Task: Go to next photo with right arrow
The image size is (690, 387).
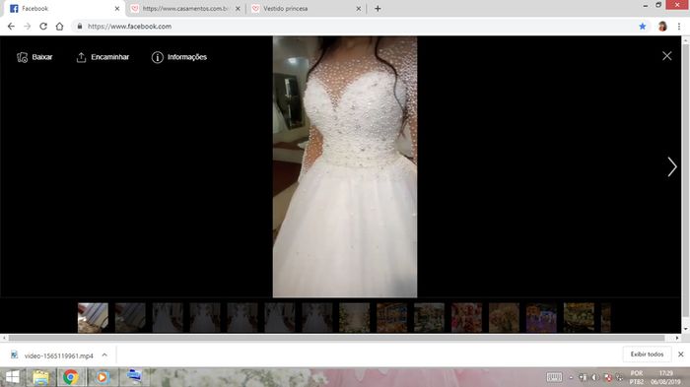Action: click(671, 166)
